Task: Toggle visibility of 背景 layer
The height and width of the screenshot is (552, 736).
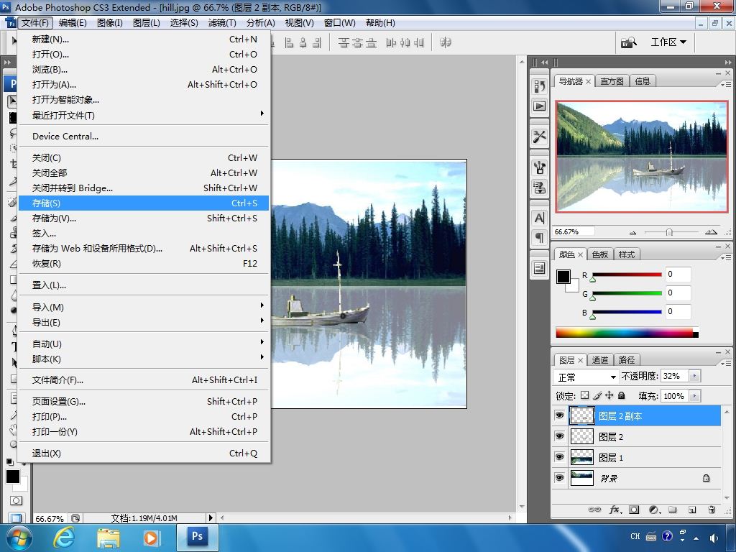Action: 559,478
